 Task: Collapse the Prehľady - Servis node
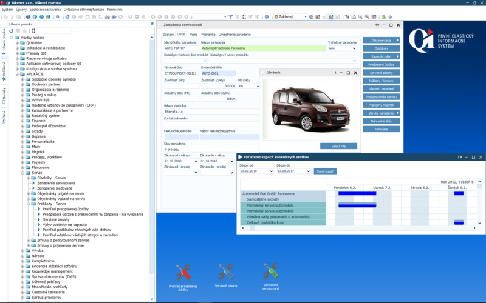[x=28, y=204]
